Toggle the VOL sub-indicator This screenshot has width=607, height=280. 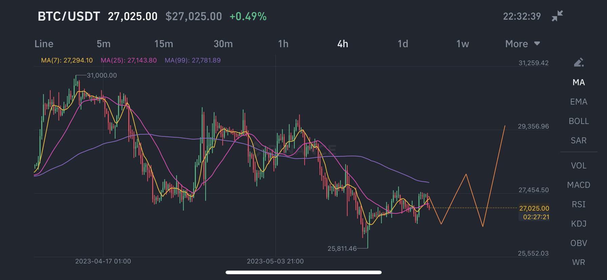[x=579, y=165]
